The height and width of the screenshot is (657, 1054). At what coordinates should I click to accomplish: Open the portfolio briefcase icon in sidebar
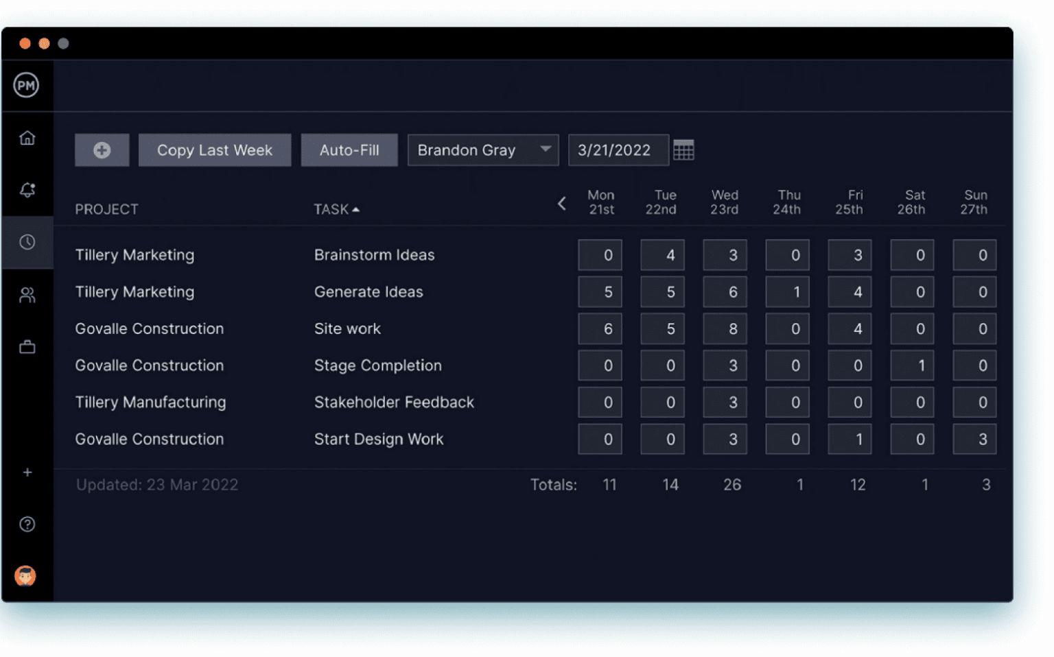[x=27, y=347]
